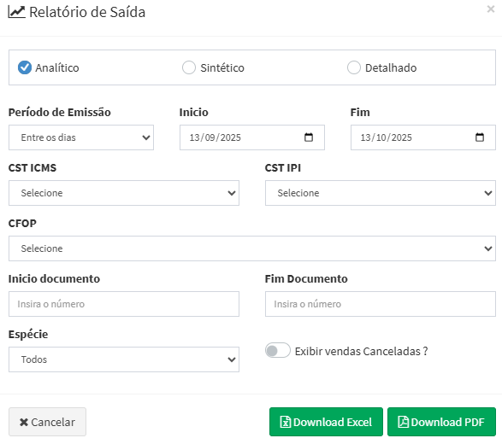The height and width of the screenshot is (444, 502).
Task: Click the Cancelar button label
Action: [x=53, y=423]
